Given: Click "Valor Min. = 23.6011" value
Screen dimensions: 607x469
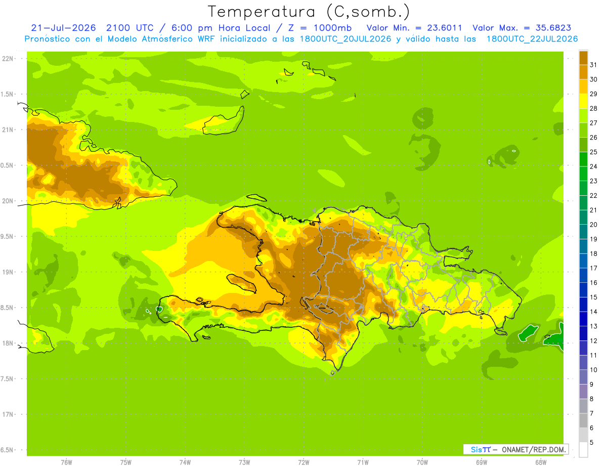Looking at the screenshot, I should click(414, 28).
